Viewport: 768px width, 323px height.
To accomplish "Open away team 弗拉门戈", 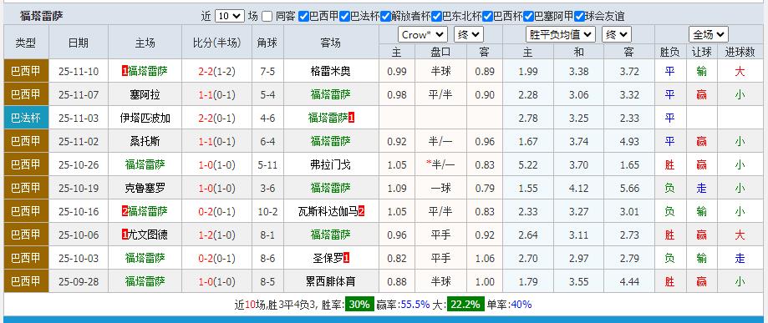I will coord(331,165).
